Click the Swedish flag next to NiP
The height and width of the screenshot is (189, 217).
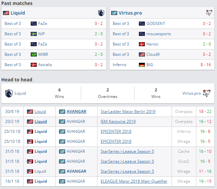click(x=34, y=34)
